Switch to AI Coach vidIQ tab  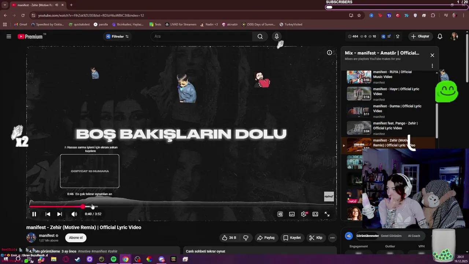pyautogui.click(x=414, y=236)
